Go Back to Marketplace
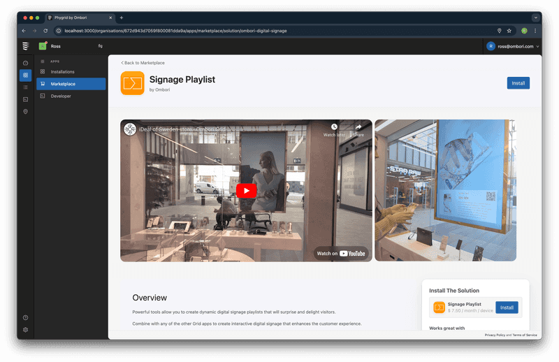Viewport: 559px width, 362px height. click(x=143, y=63)
